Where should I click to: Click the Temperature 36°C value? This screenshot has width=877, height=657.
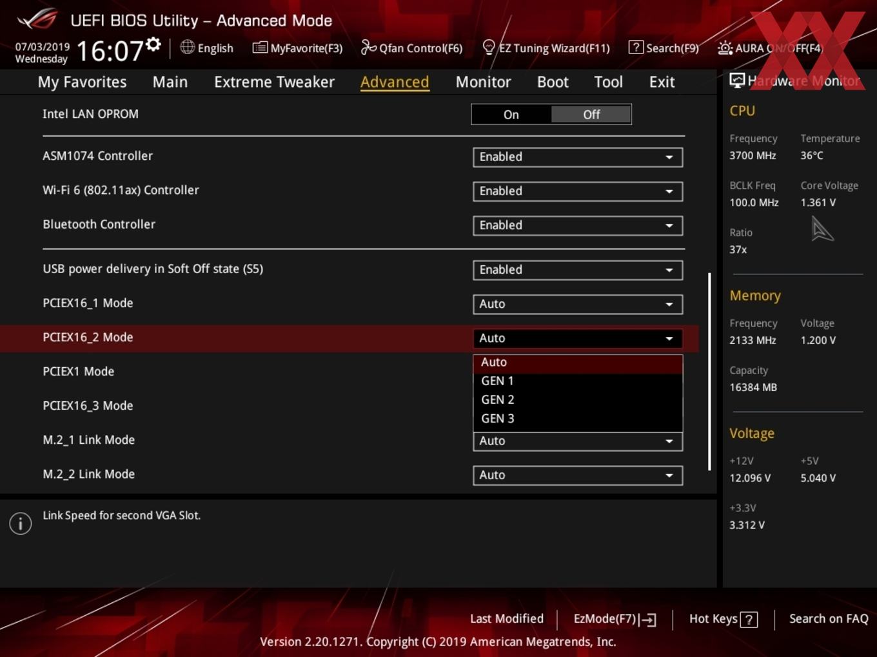(812, 155)
